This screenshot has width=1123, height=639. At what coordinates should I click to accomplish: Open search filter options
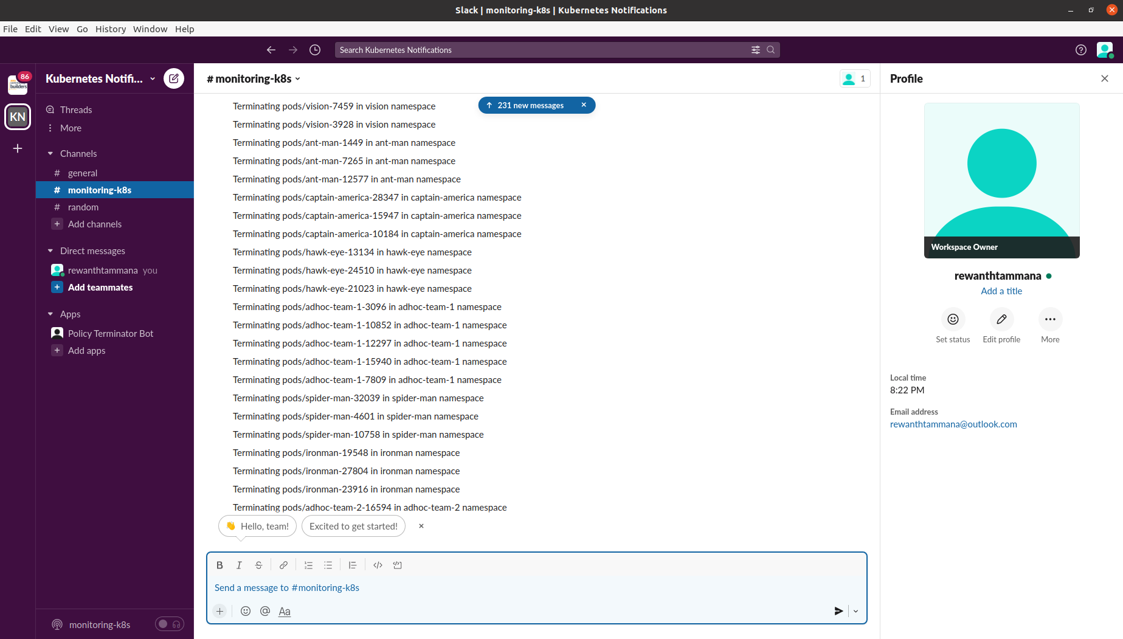pos(756,50)
